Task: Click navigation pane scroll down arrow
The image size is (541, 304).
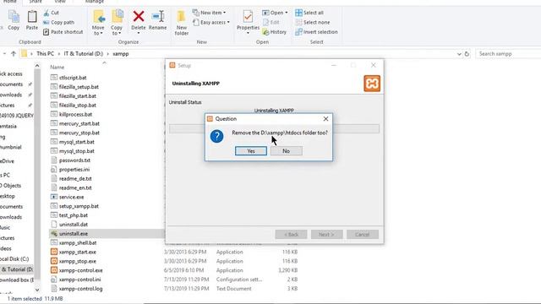Action: pos(37,290)
